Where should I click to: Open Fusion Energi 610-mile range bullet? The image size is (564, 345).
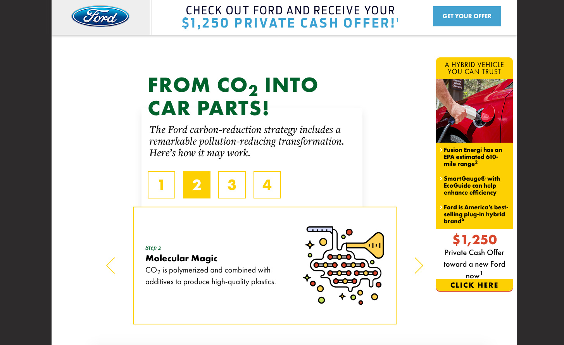click(x=473, y=157)
